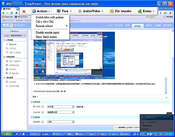Send Ctrl + Alt + Del to remote

pos(45,22)
